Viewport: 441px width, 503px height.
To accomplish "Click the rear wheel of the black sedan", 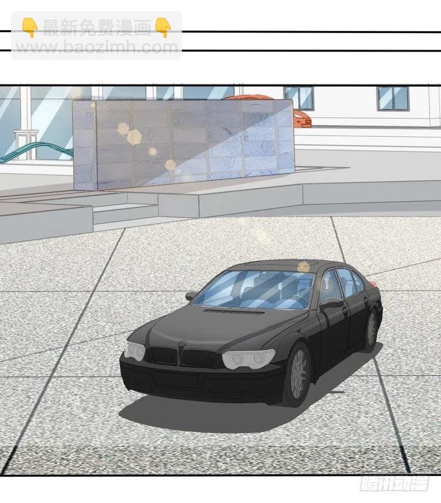I will tap(371, 329).
